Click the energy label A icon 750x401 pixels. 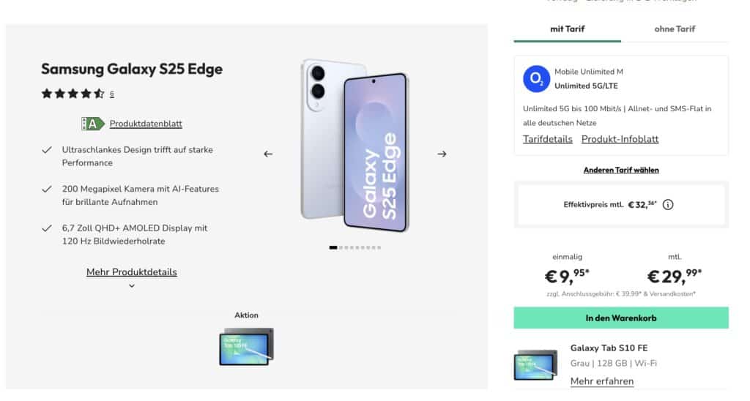tap(92, 124)
